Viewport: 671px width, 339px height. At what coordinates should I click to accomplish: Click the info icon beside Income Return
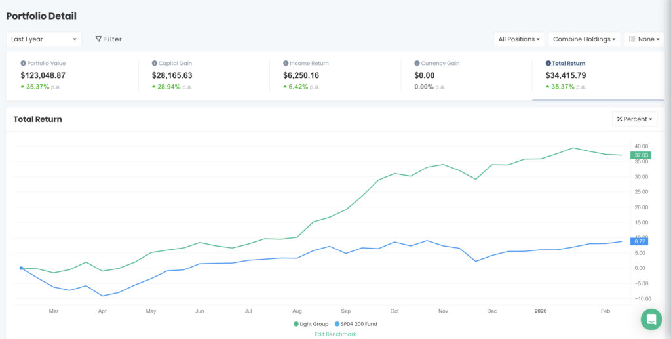click(x=286, y=64)
